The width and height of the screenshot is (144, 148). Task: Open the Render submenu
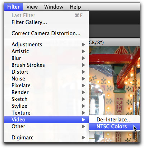[x=46, y=92]
